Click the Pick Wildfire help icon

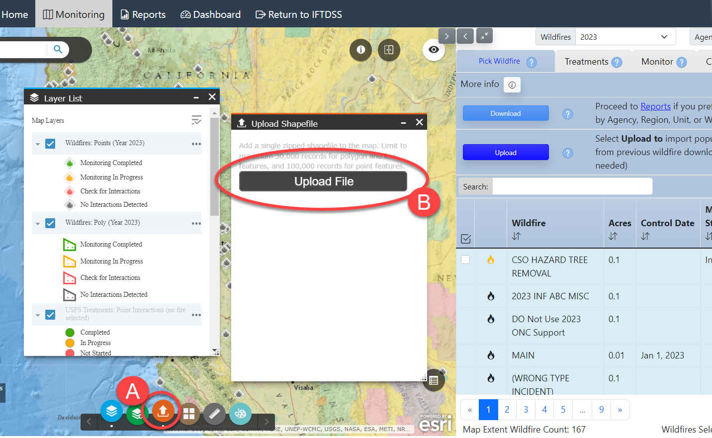pos(532,62)
